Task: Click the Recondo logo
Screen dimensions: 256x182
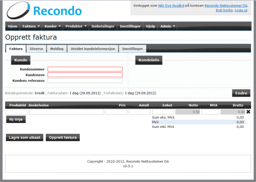Action: click(x=44, y=11)
